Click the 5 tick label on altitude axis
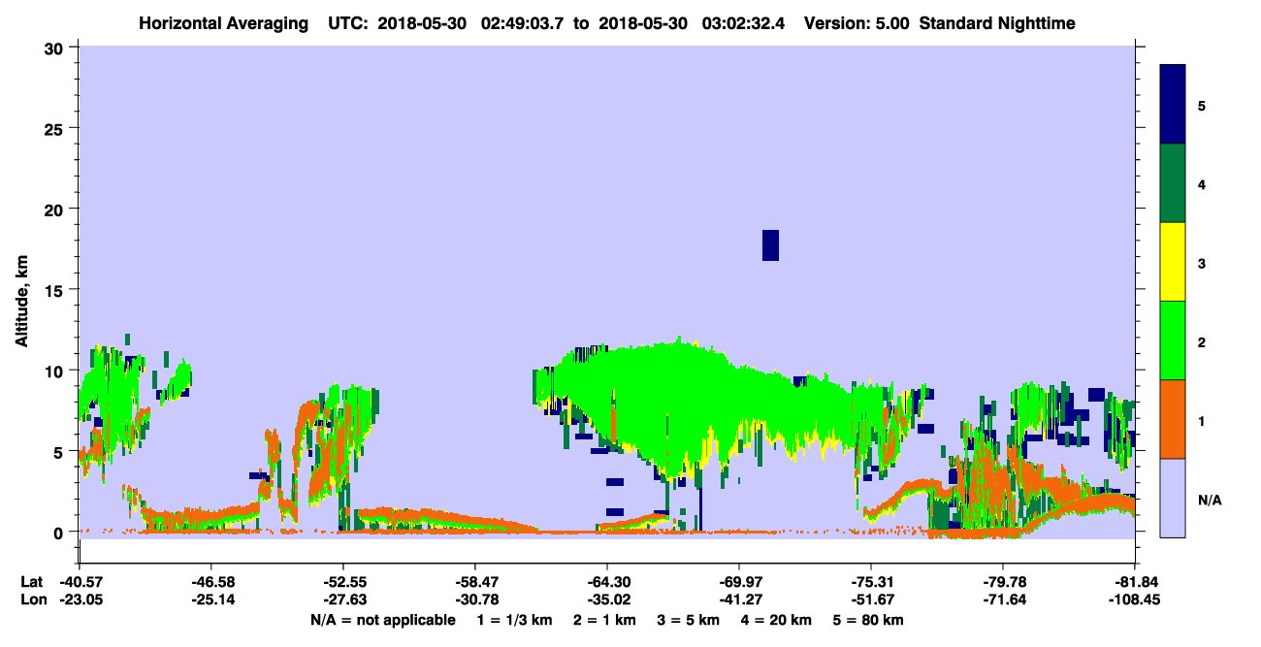 tap(60, 451)
